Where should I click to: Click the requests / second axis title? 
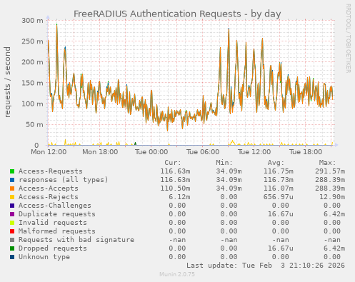[7, 82]
